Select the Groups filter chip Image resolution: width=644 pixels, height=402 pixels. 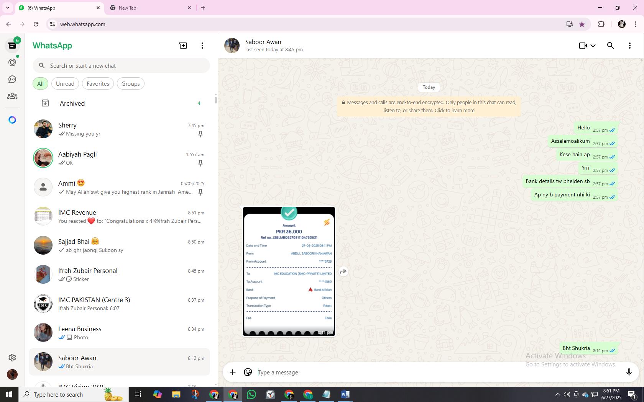[131, 83]
